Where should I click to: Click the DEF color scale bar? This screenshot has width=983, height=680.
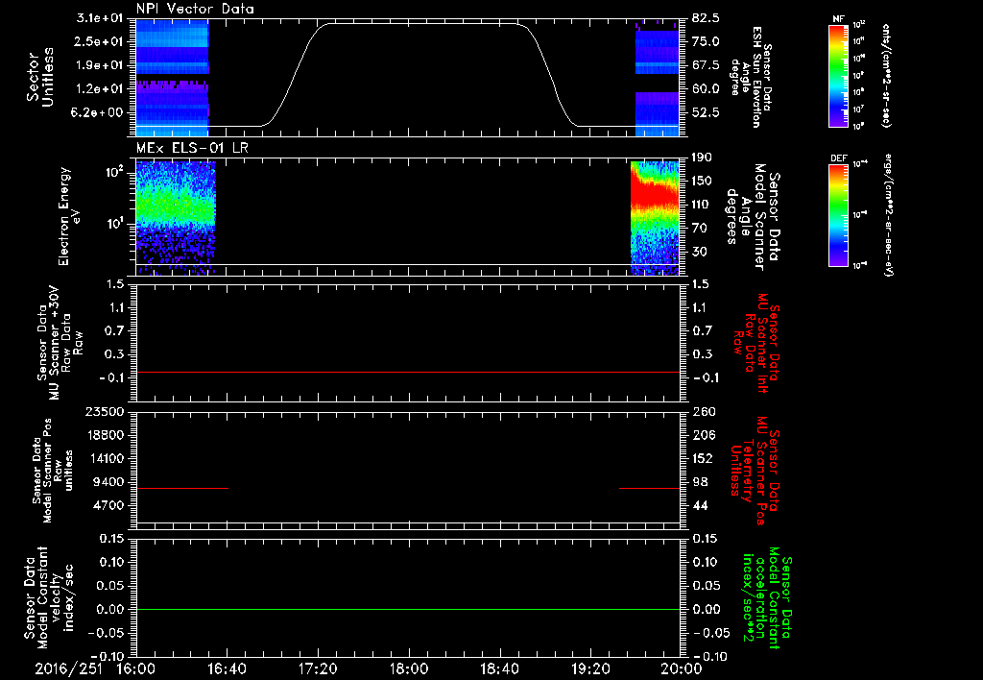838,215
